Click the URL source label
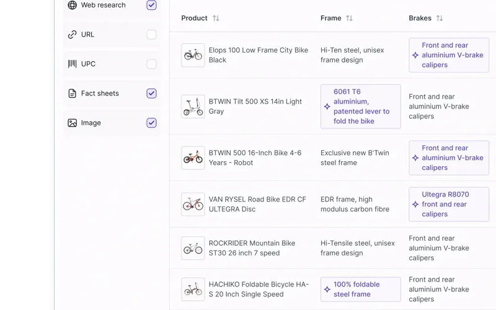 [87, 35]
